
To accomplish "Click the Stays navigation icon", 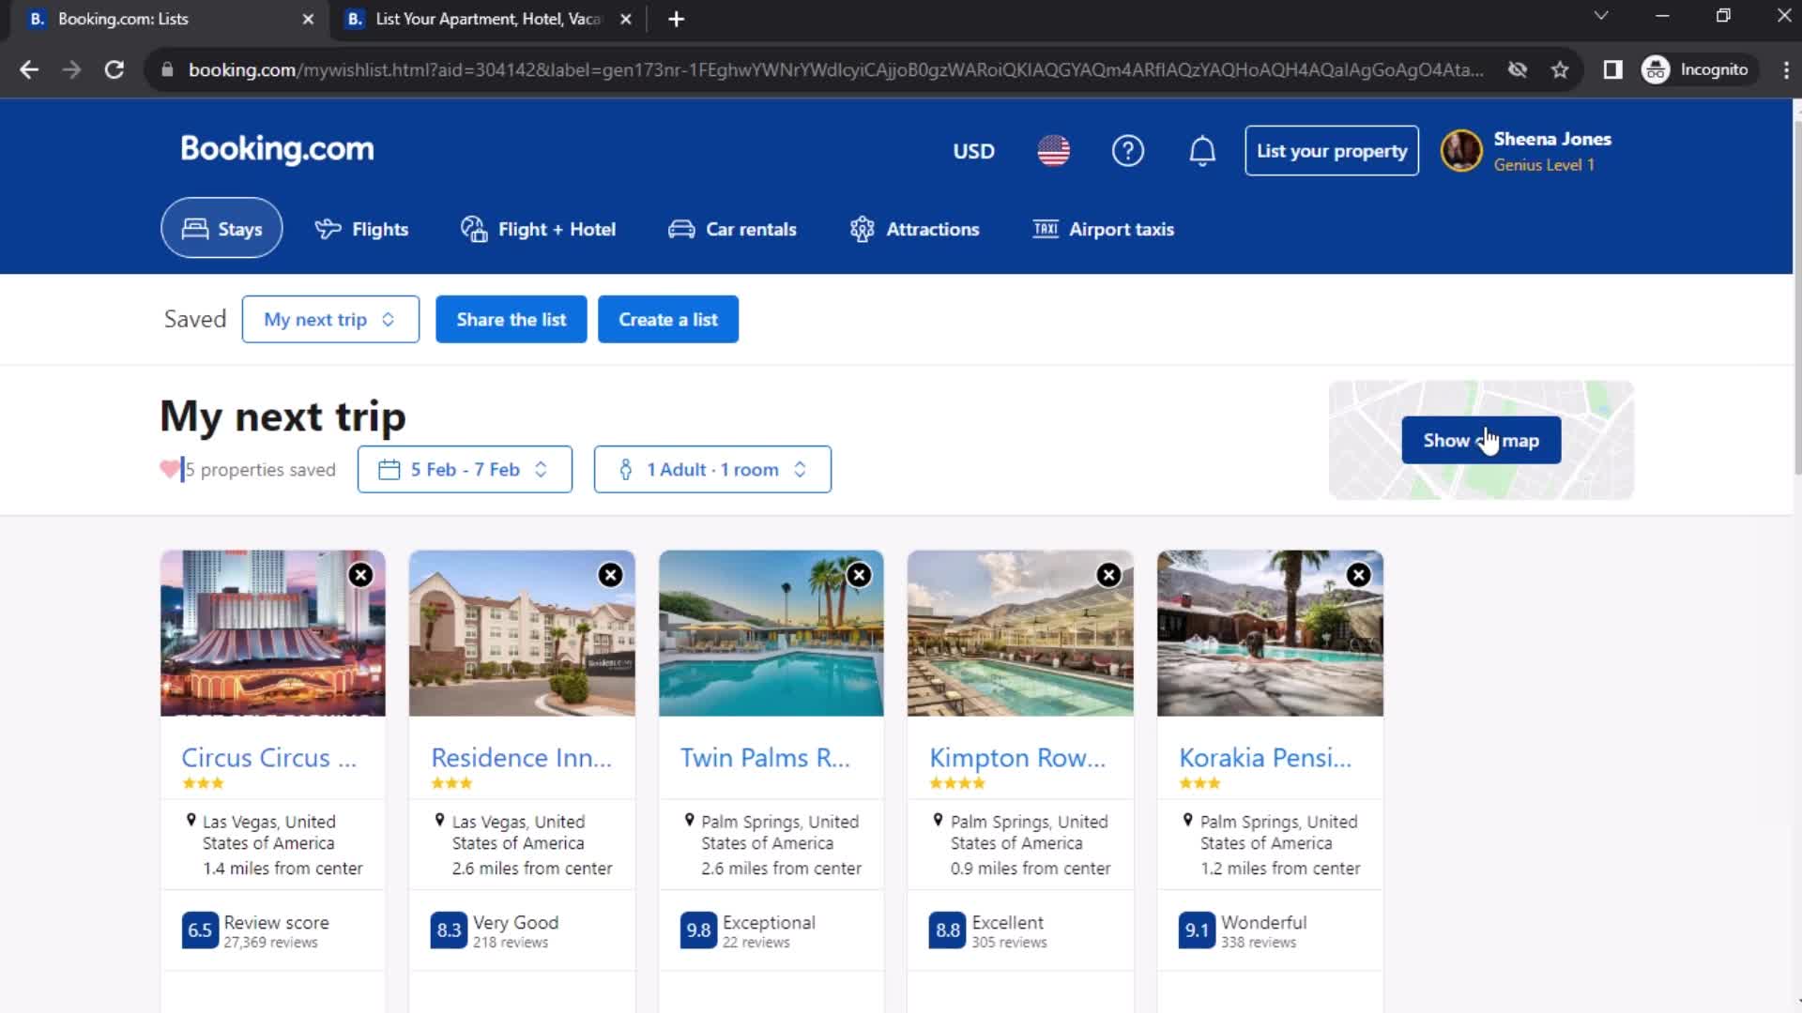I will (193, 229).
